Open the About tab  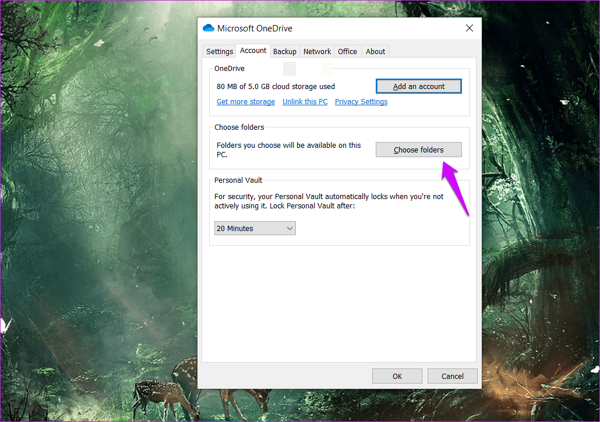pyautogui.click(x=375, y=51)
